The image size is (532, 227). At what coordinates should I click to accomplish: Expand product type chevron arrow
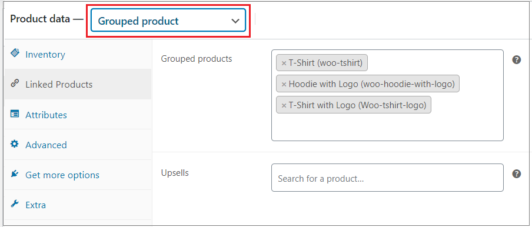(235, 21)
